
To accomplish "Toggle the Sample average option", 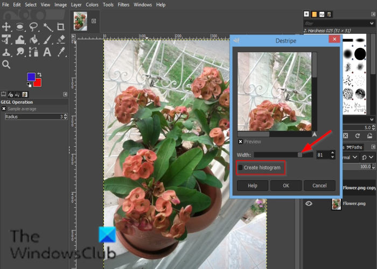I will [x=4, y=109].
